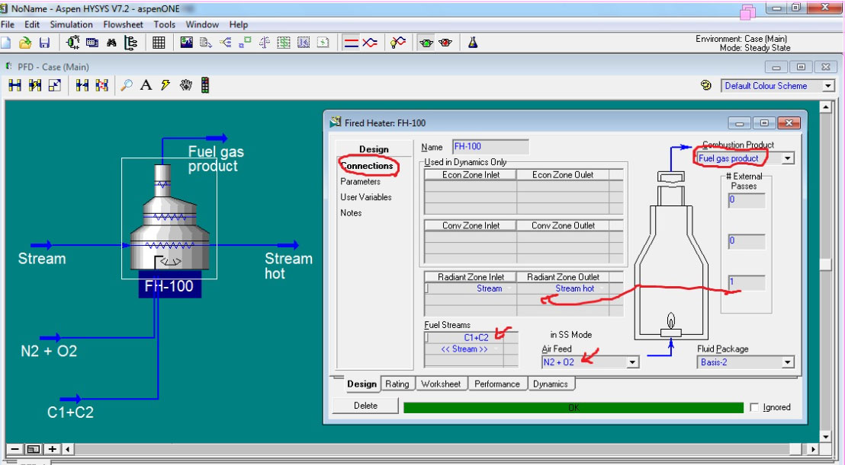Expand the Combustion Product dropdown
This screenshot has height=465, width=845.
tap(787, 158)
